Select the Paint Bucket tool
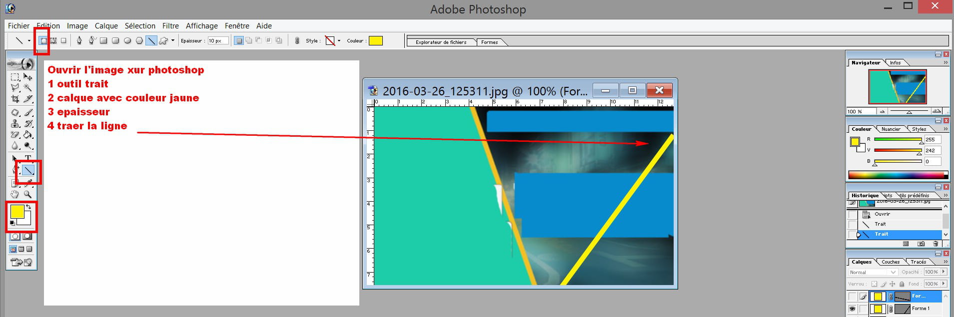This screenshot has height=317, width=954. [x=28, y=135]
